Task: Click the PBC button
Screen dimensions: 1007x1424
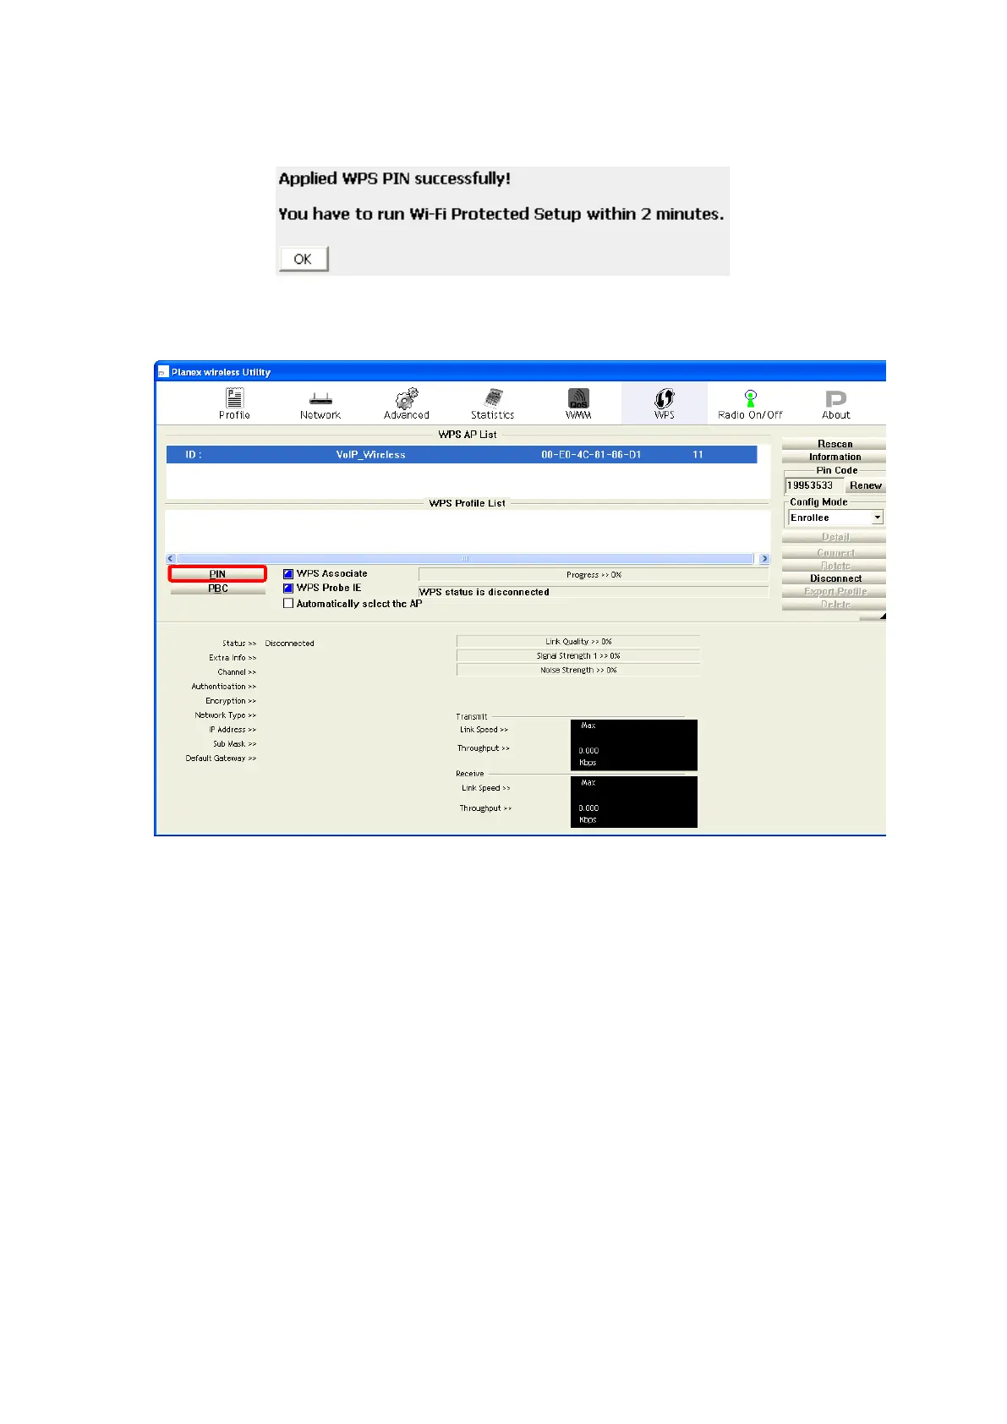Action: pos(218,589)
